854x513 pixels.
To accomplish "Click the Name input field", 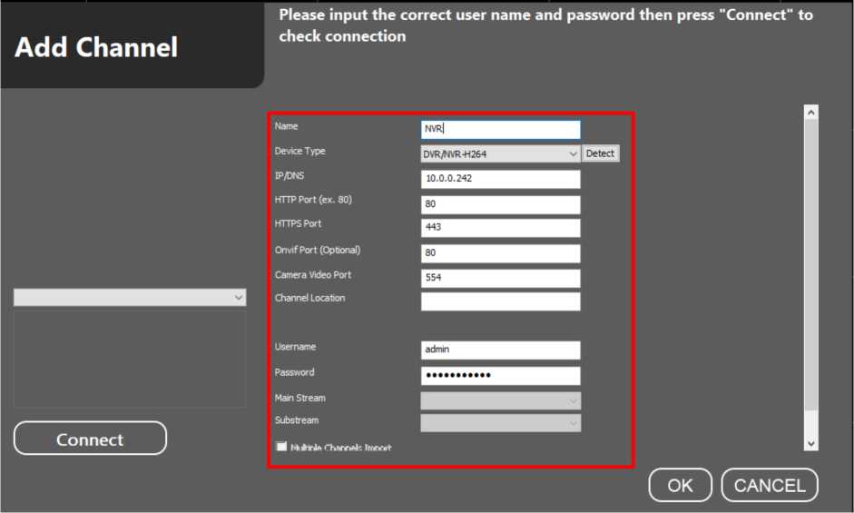I will tap(500, 130).
